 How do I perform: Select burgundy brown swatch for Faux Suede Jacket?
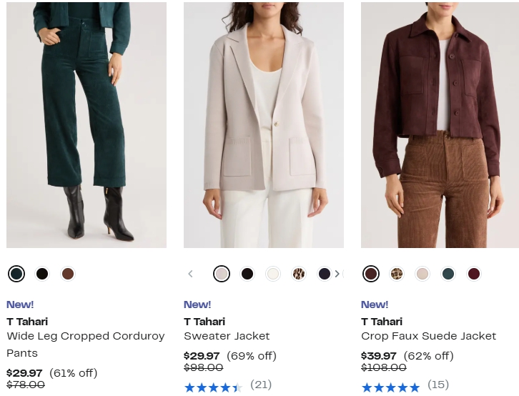pyautogui.click(x=371, y=274)
